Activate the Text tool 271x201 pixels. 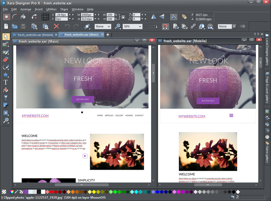coord(6,82)
